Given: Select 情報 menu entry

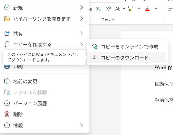Looking at the screenshot, I should pos(44,125).
